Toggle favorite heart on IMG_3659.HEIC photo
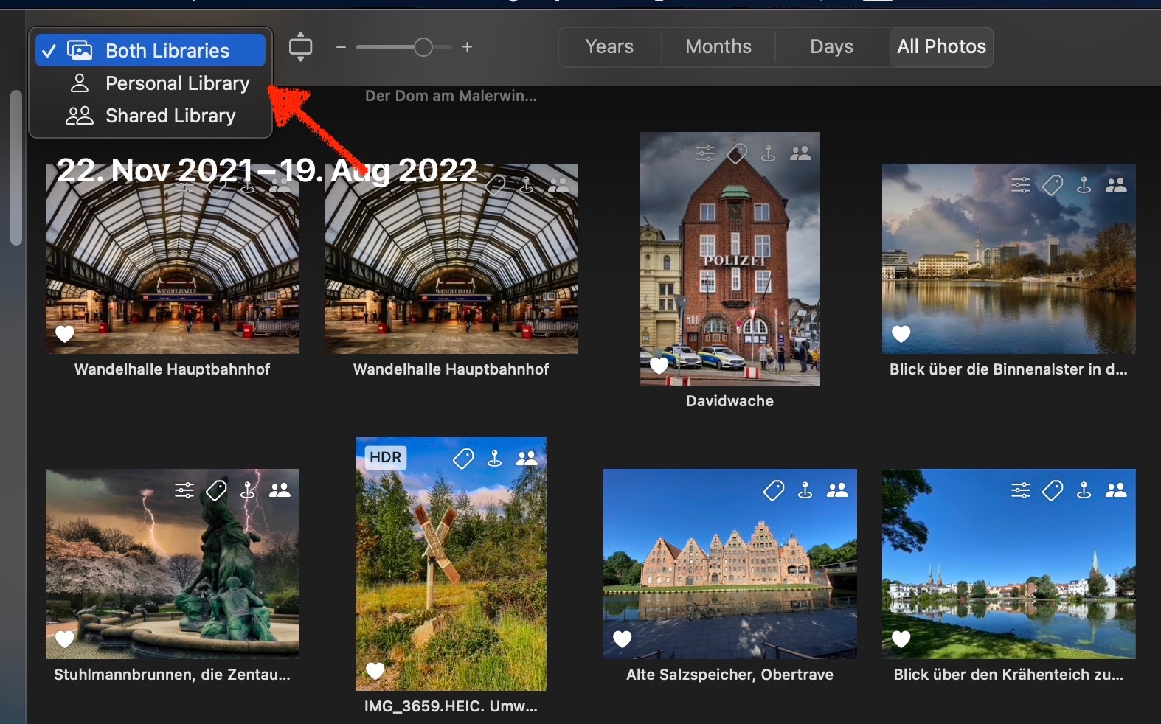The width and height of the screenshot is (1161, 724). point(375,670)
